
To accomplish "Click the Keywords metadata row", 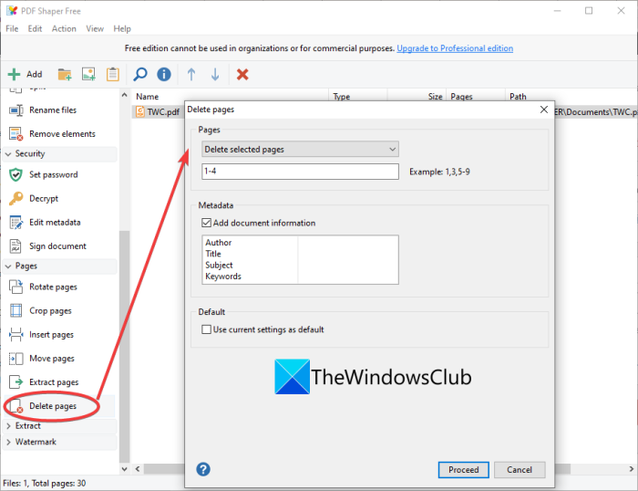I will [x=300, y=277].
